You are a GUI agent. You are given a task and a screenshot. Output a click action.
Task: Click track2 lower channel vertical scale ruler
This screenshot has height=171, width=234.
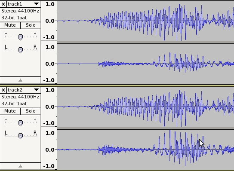[x=49, y=150]
